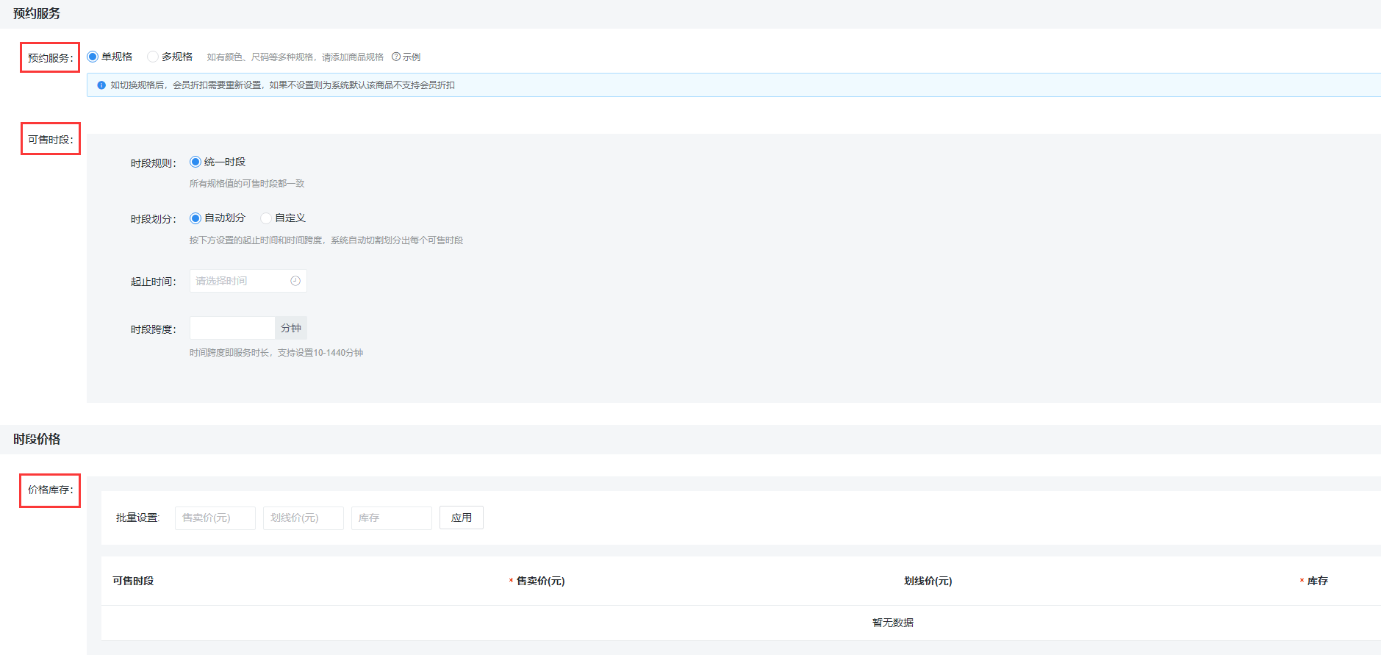
Task: Click the blue info icon in the notice banner
Action: click(x=101, y=85)
